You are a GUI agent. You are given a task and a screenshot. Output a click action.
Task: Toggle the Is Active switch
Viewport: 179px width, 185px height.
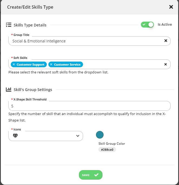147,25
